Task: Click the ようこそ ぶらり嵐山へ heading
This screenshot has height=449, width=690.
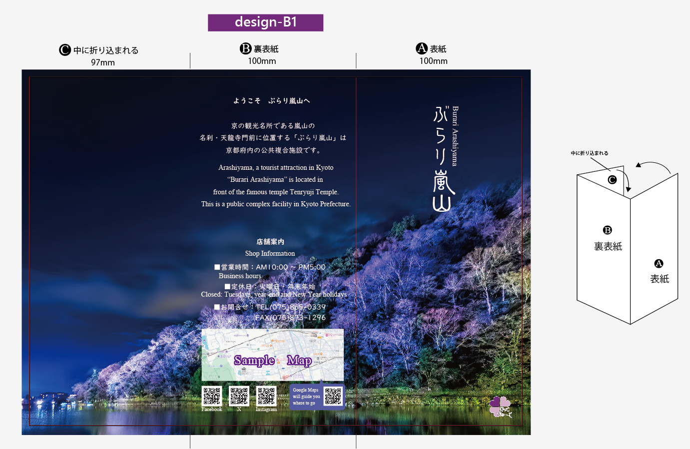Action: tap(271, 101)
